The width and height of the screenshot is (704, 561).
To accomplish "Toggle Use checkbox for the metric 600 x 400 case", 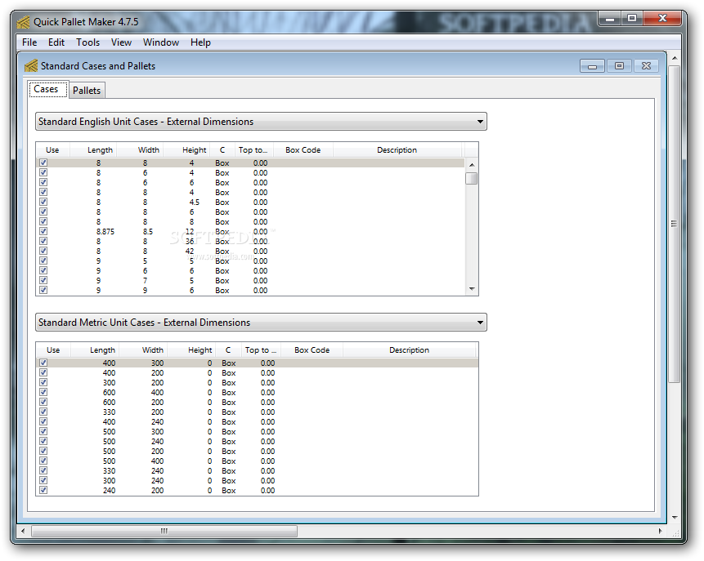I will point(43,392).
